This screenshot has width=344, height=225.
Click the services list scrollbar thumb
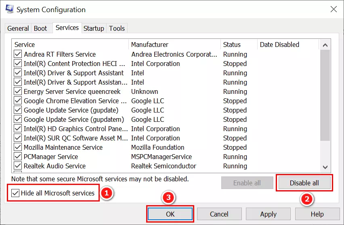point(325,95)
